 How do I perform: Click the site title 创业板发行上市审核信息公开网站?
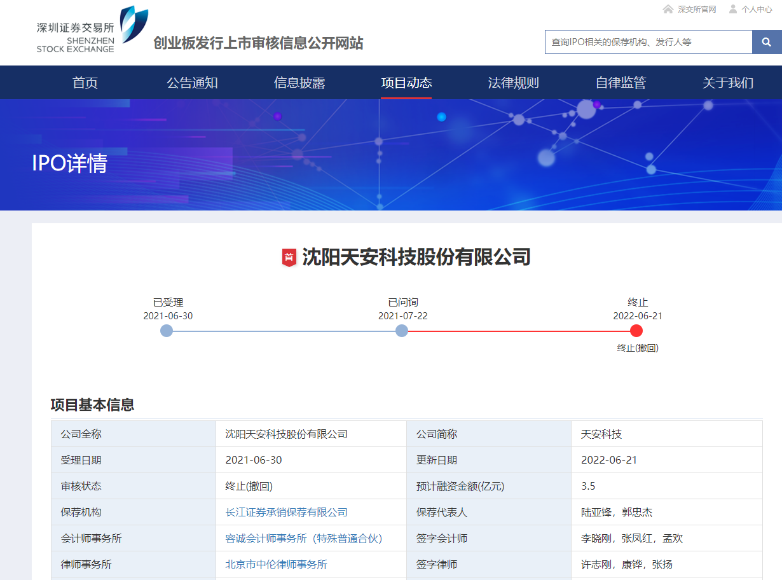[259, 43]
